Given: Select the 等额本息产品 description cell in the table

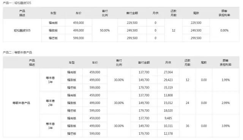Looking at the screenshot, I should 21,103.
